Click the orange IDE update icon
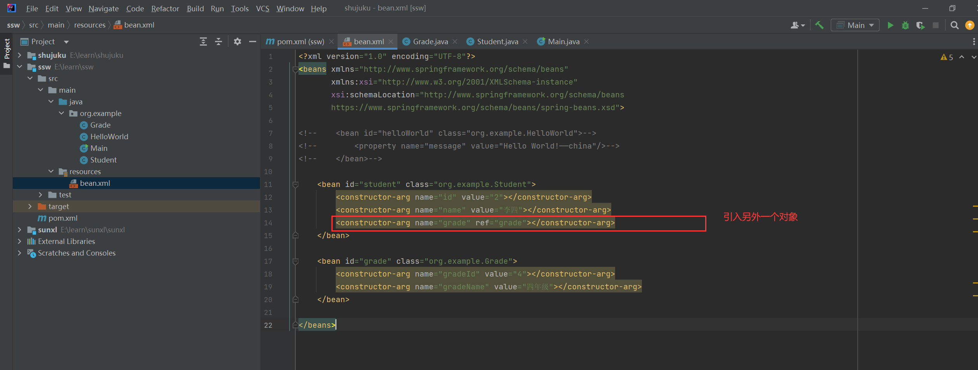Viewport: 978px width, 370px height. pyautogui.click(x=970, y=25)
